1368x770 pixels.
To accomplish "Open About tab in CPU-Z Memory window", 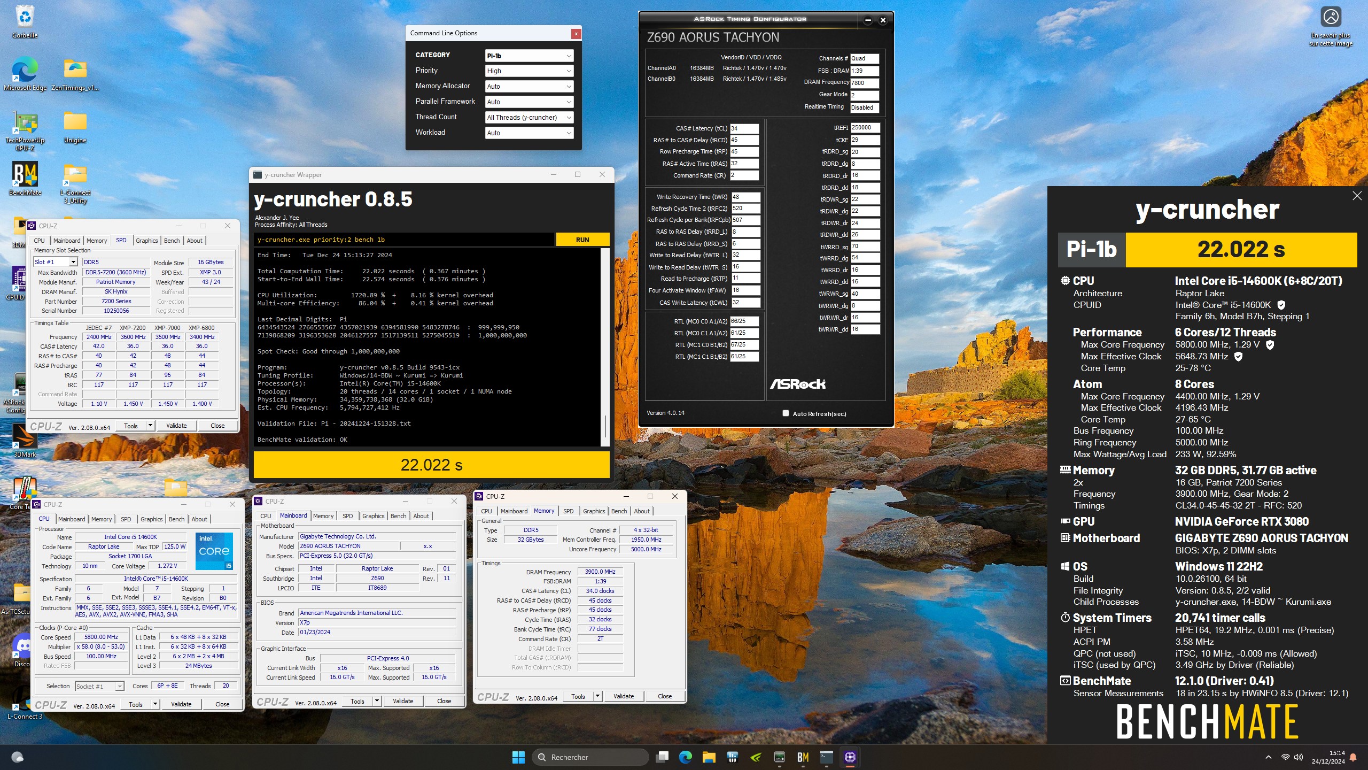I will 642,511.
